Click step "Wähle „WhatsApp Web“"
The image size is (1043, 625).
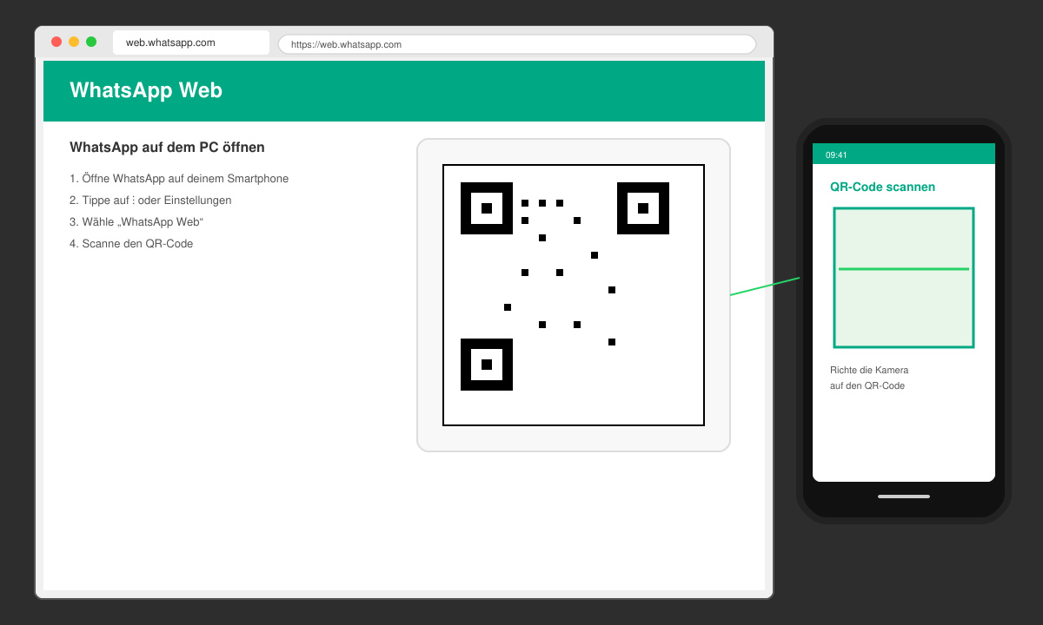point(136,222)
